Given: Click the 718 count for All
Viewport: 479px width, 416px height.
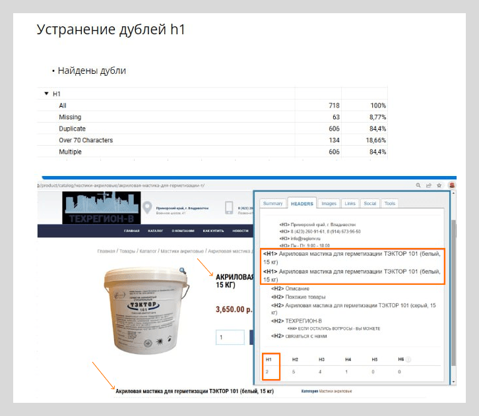Looking at the screenshot, I should [x=334, y=105].
